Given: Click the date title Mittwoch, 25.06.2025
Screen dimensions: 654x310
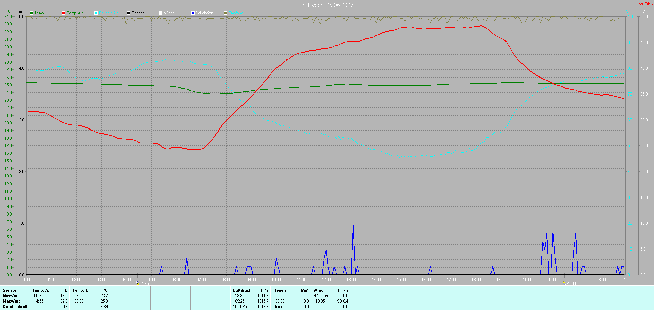Looking at the screenshot, I should [328, 5].
